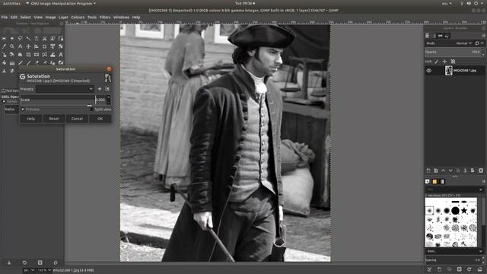This screenshot has height=274, width=487.
Task: Select the Measure tool
Action: coord(21,46)
